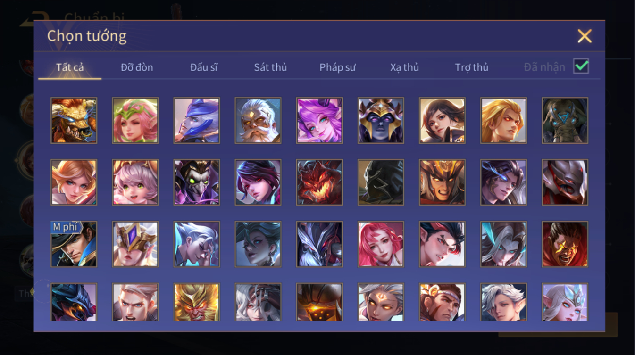Select the golden bull hero portrait
The height and width of the screenshot is (355, 635).
coord(74,120)
